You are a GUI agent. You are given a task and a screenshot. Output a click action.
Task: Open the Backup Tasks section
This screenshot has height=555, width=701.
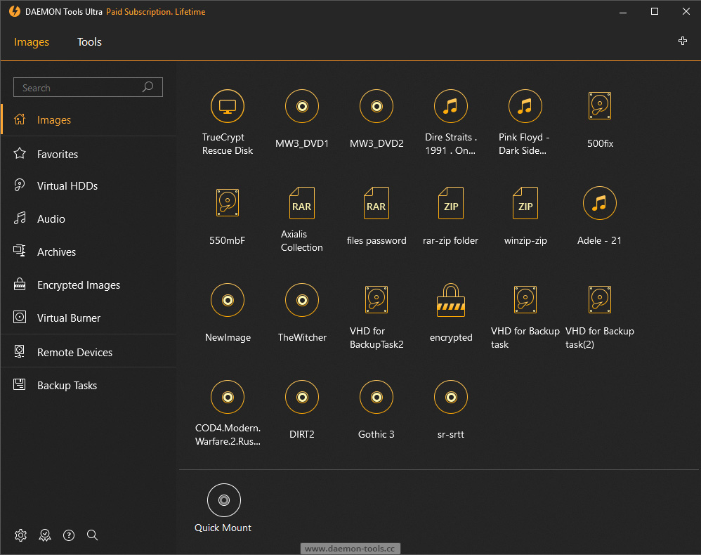pos(67,385)
